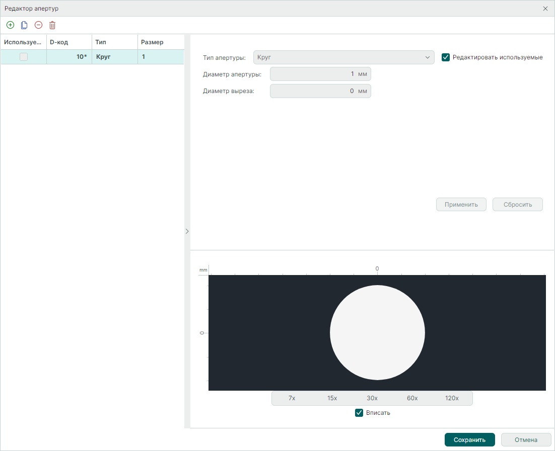Click the 'Отмена' button
555x451 pixels.
tap(526, 440)
